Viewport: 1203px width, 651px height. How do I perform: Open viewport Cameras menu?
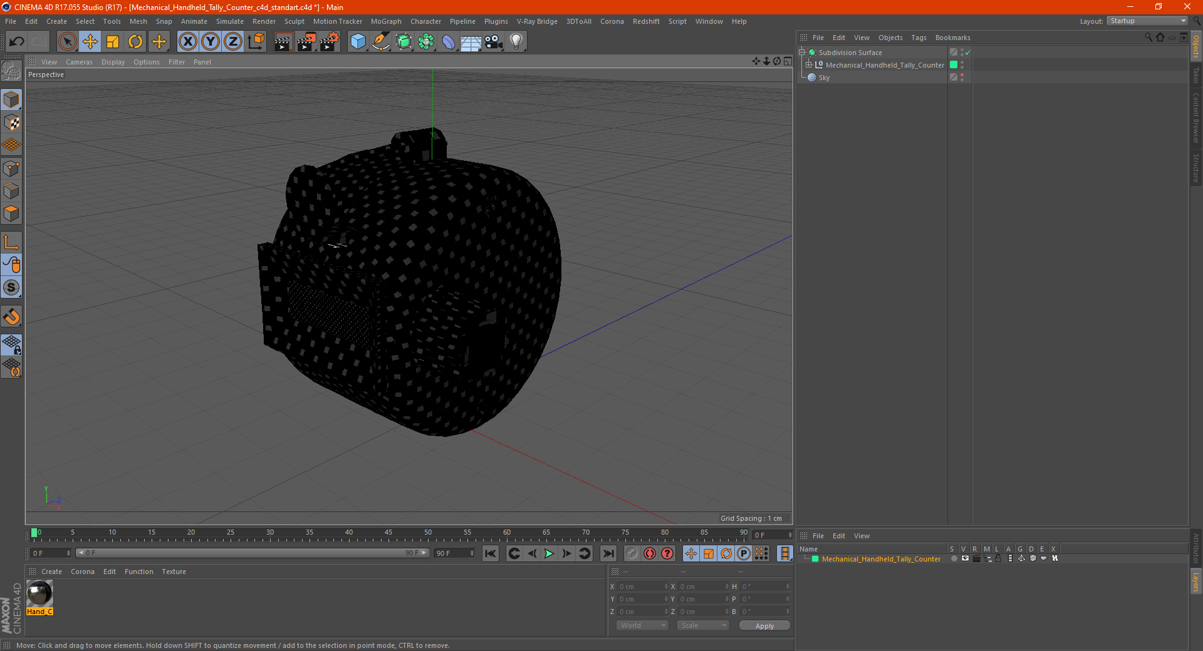click(79, 62)
